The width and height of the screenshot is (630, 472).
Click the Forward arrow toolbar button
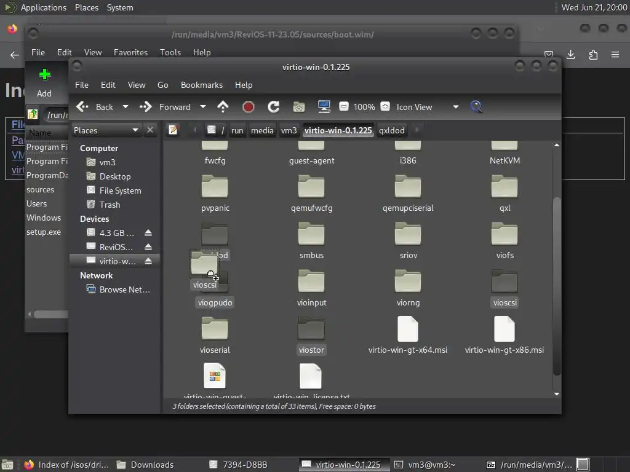tap(145, 107)
